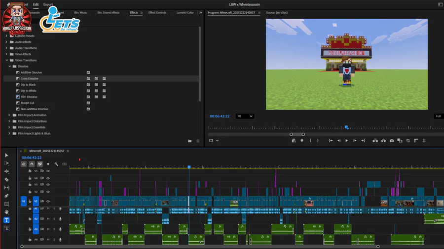Open Comparison View in program monitor
Image resolution: width=444 pixels, height=249 pixels.
coord(400,141)
